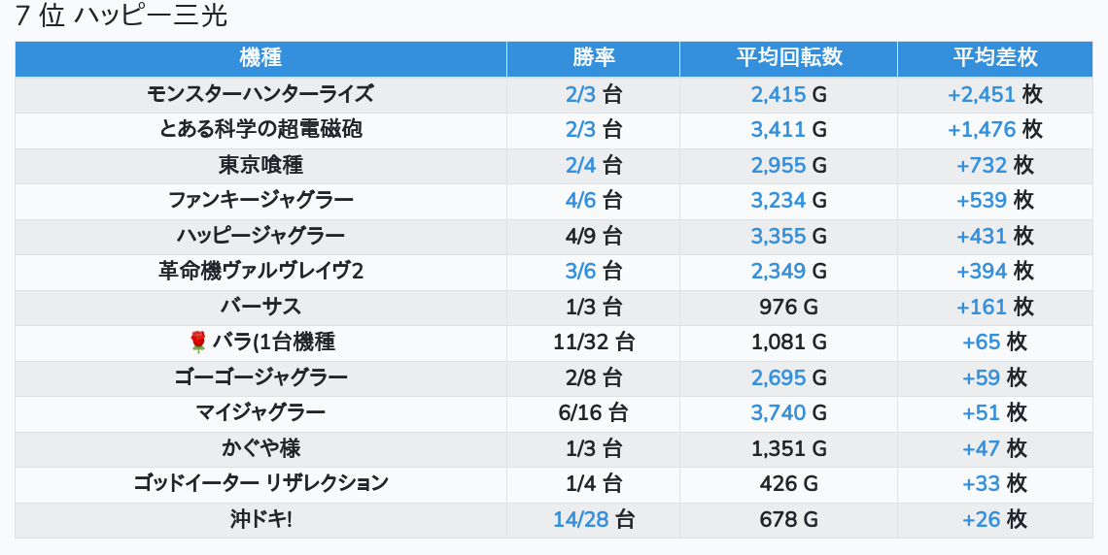The width and height of the screenshot is (1108, 555).
Task: Select the とある科学の超電磁砲 row name
Action: click(x=260, y=130)
